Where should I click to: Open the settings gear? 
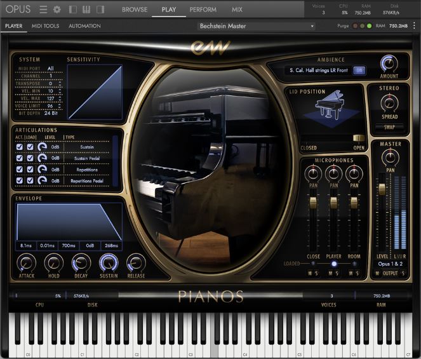[57, 10]
